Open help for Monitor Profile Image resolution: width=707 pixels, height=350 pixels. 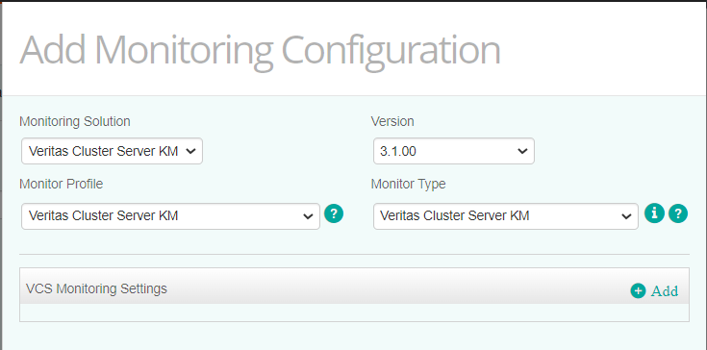coord(334,213)
